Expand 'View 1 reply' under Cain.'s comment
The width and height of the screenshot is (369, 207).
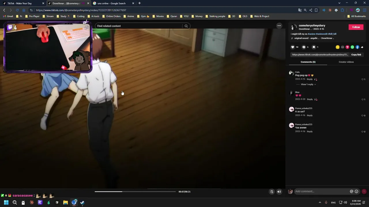point(308,85)
